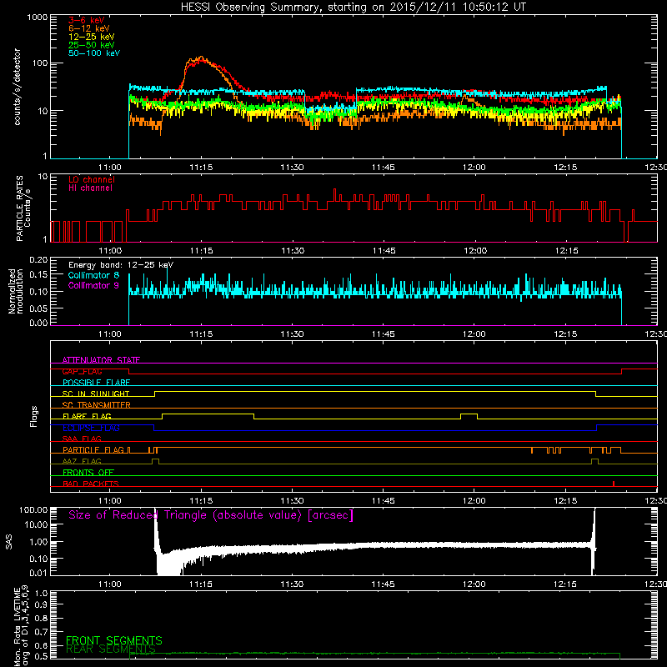
Task: Click the ATTENUATOR_STATE flag label
Action: [x=101, y=360]
